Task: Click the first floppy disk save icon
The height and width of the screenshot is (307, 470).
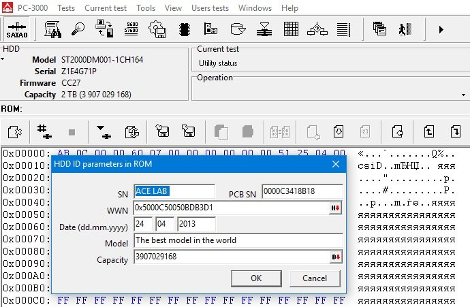Action: point(162,131)
